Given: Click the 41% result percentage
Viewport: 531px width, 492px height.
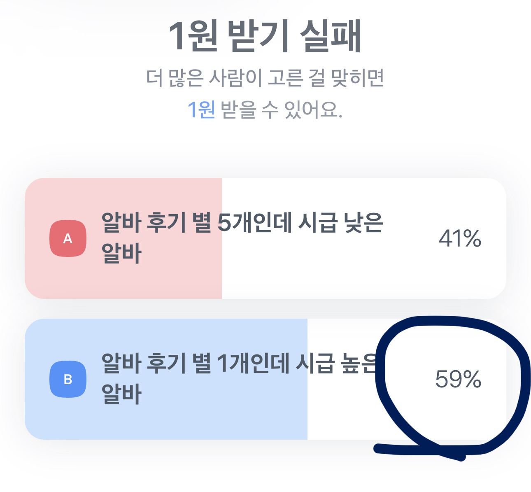Looking at the screenshot, I should 460,238.
